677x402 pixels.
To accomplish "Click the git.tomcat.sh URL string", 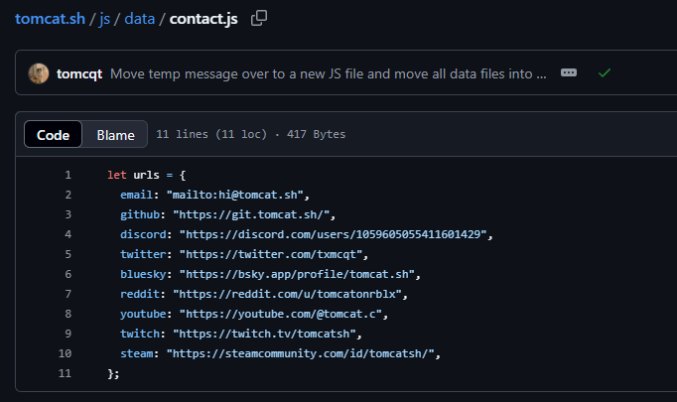I will 255,214.
